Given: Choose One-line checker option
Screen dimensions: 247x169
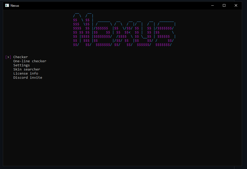Looking at the screenshot, I should click(x=30, y=61).
